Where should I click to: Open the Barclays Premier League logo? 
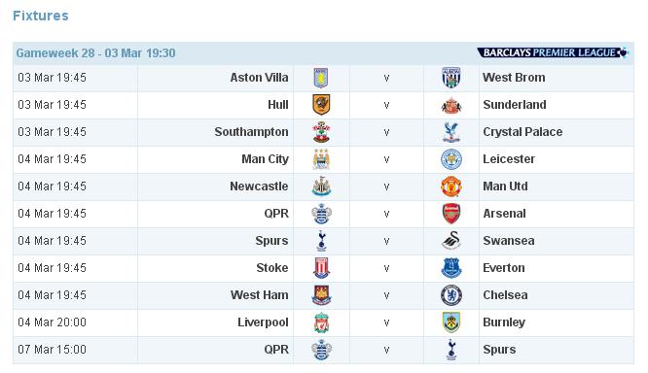(x=553, y=52)
